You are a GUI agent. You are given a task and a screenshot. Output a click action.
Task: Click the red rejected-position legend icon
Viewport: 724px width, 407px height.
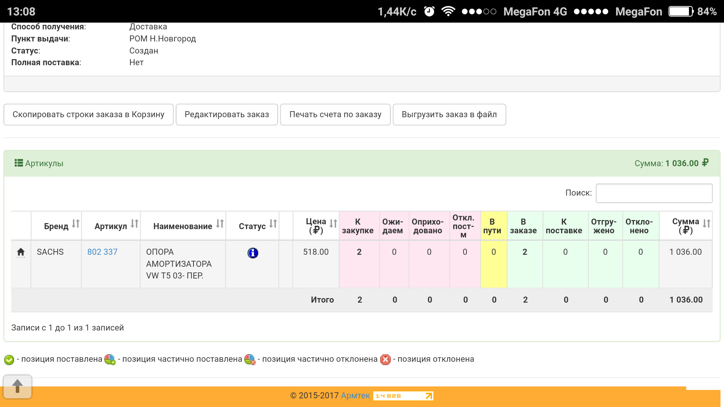pos(385,360)
